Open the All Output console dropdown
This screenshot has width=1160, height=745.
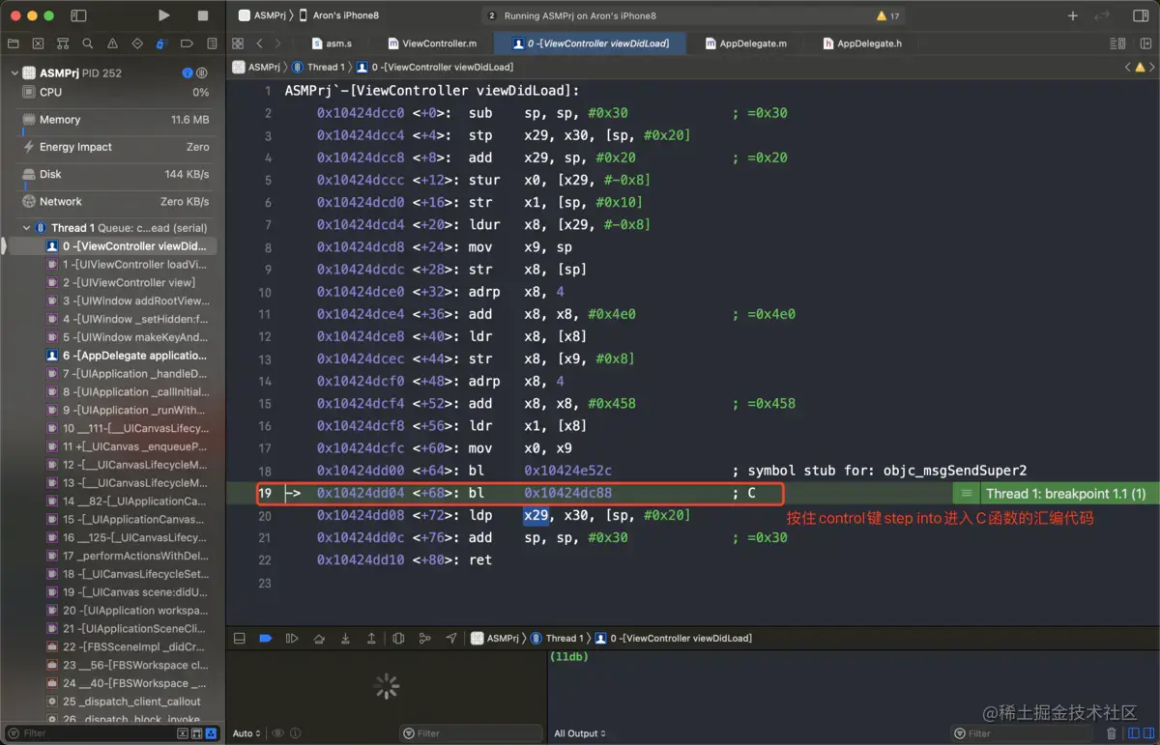(580, 733)
